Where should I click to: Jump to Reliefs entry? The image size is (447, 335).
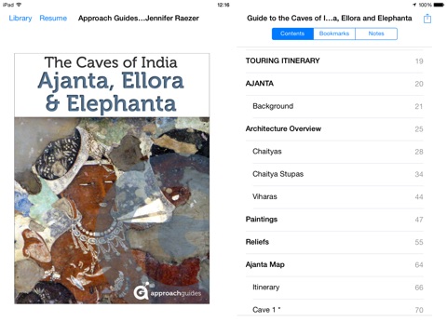pos(334,242)
